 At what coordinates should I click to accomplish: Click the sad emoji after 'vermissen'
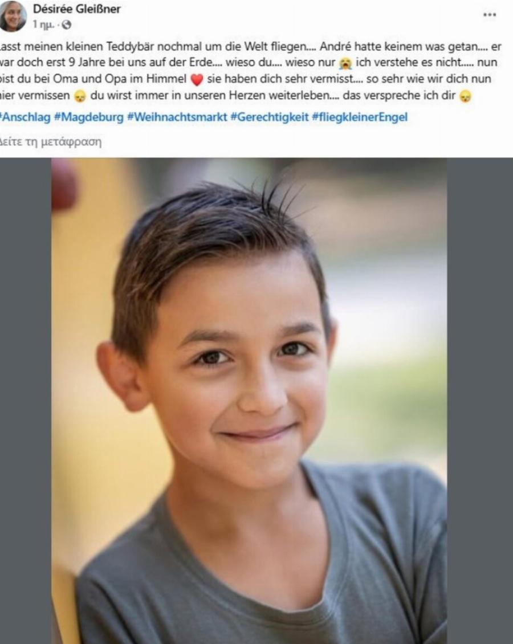80,96
